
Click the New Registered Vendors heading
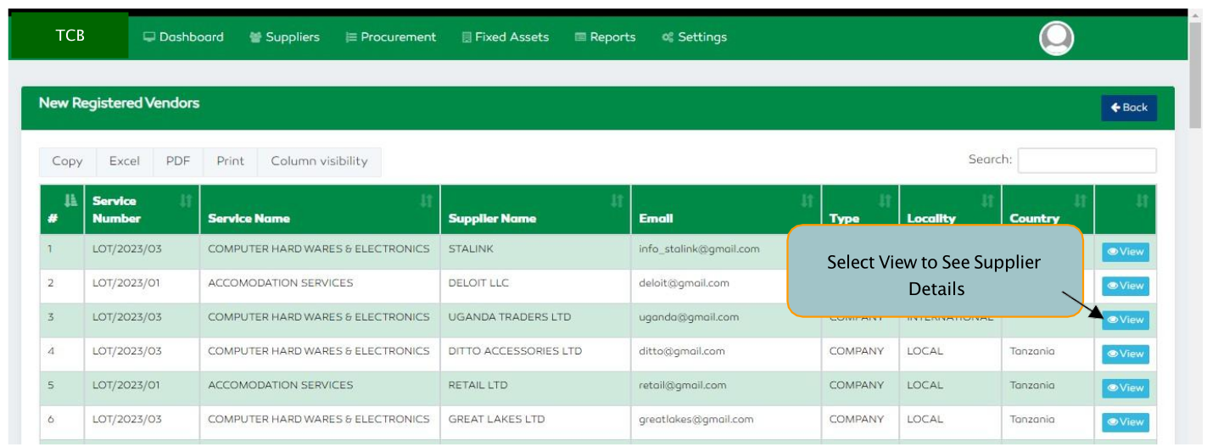click(120, 103)
